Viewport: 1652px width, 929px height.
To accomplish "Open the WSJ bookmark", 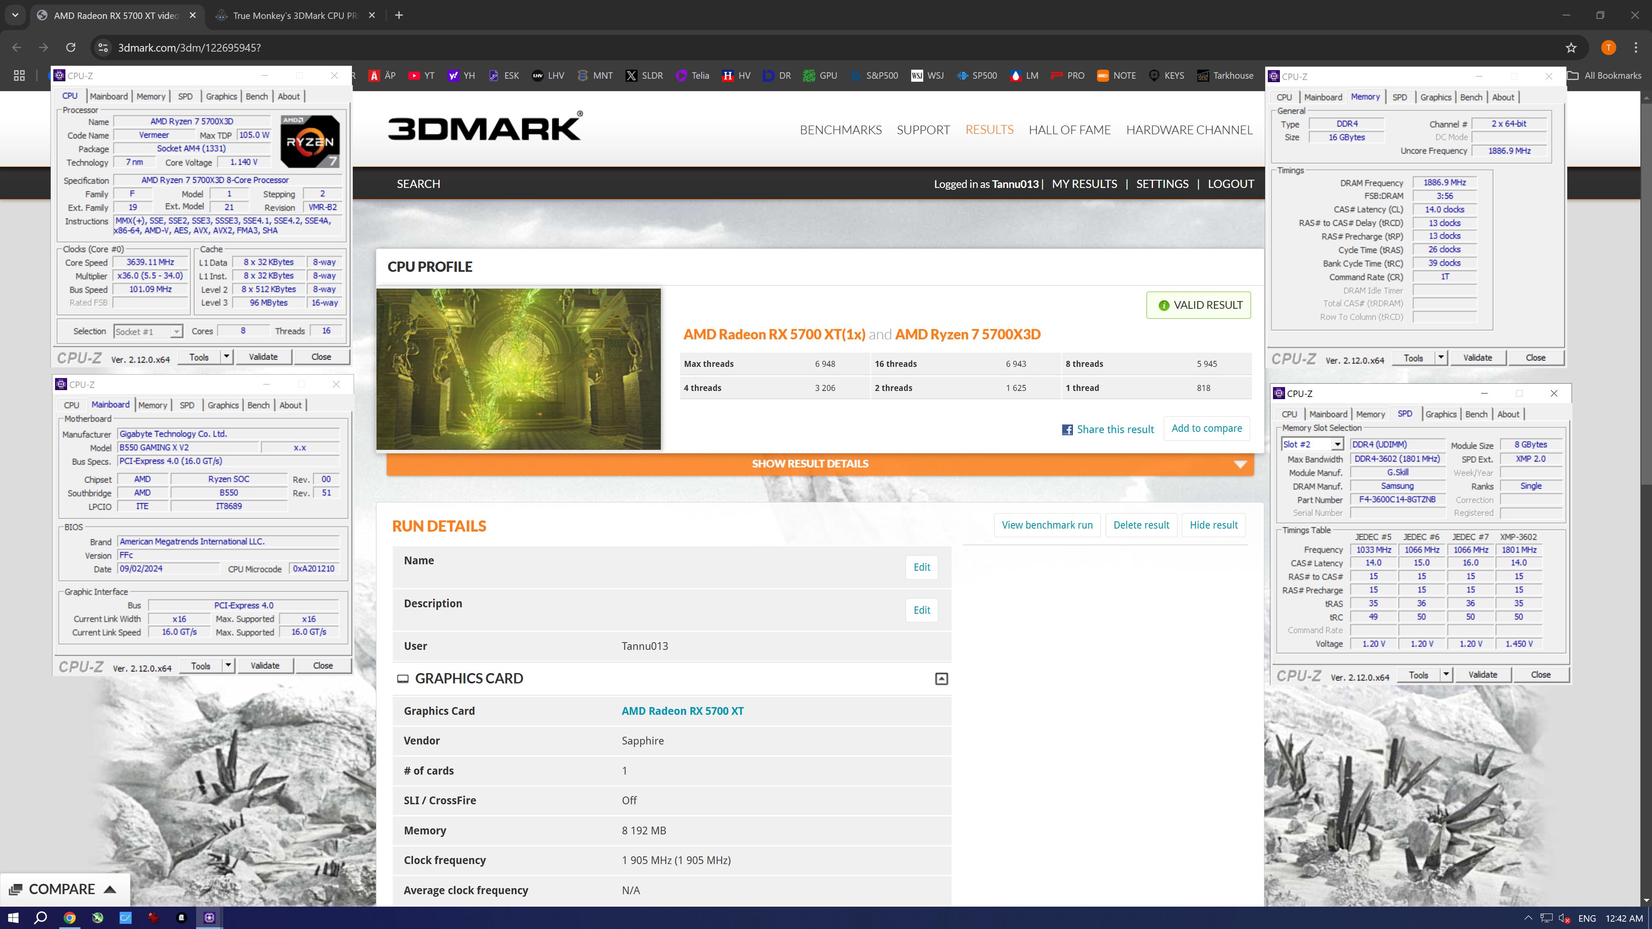I will 928,76.
